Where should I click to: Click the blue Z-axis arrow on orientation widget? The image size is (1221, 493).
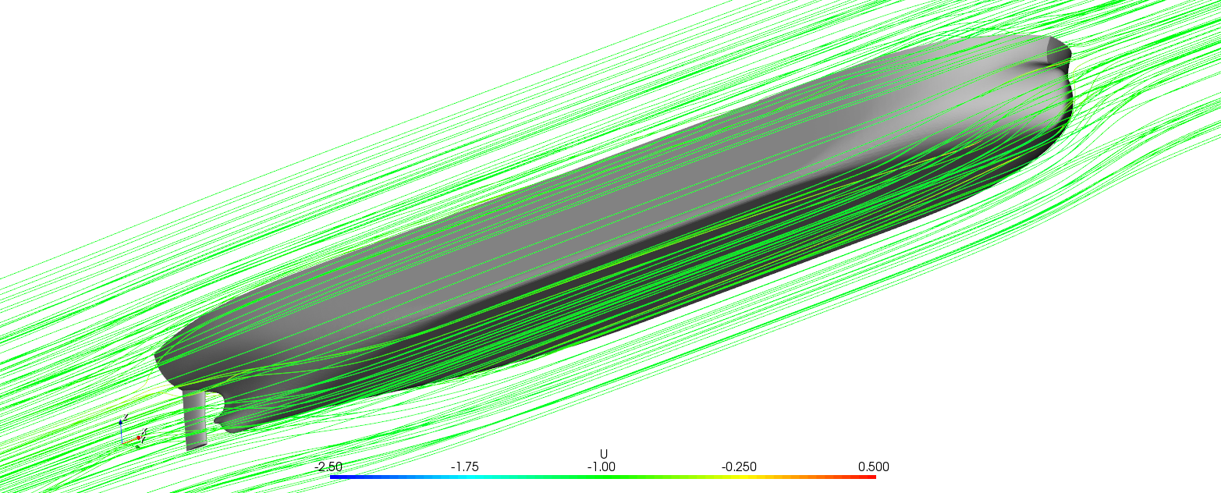121,423
